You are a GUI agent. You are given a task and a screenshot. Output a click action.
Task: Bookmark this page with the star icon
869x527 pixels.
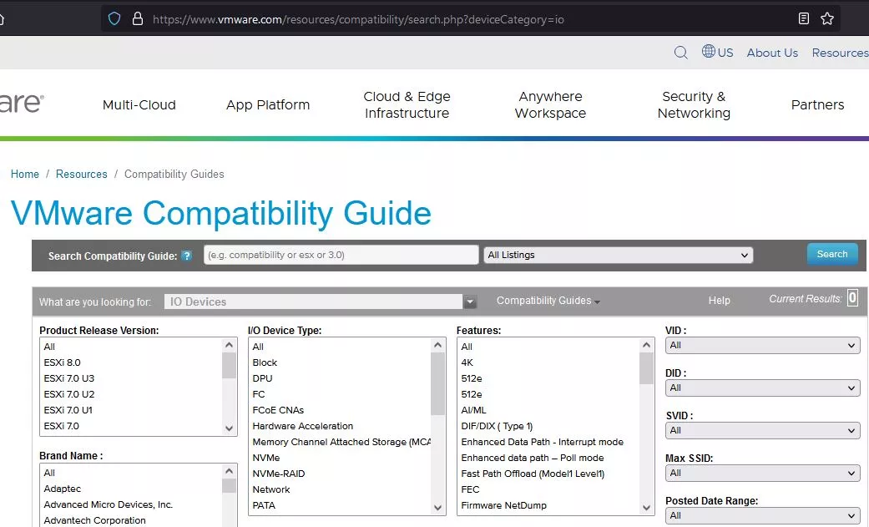[827, 19]
